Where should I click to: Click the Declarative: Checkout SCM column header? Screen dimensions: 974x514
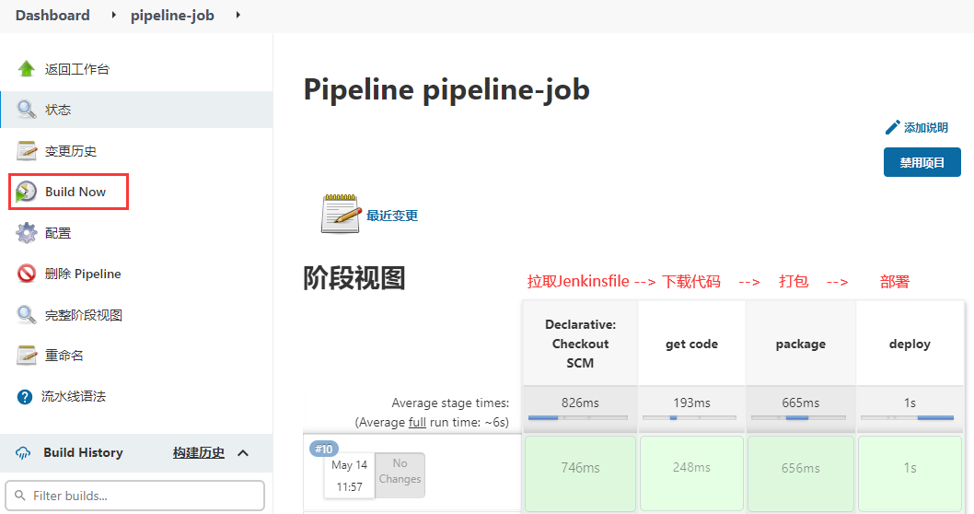(x=580, y=344)
